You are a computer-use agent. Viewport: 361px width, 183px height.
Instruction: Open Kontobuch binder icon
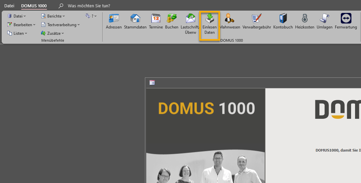click(x=283, y=19)
